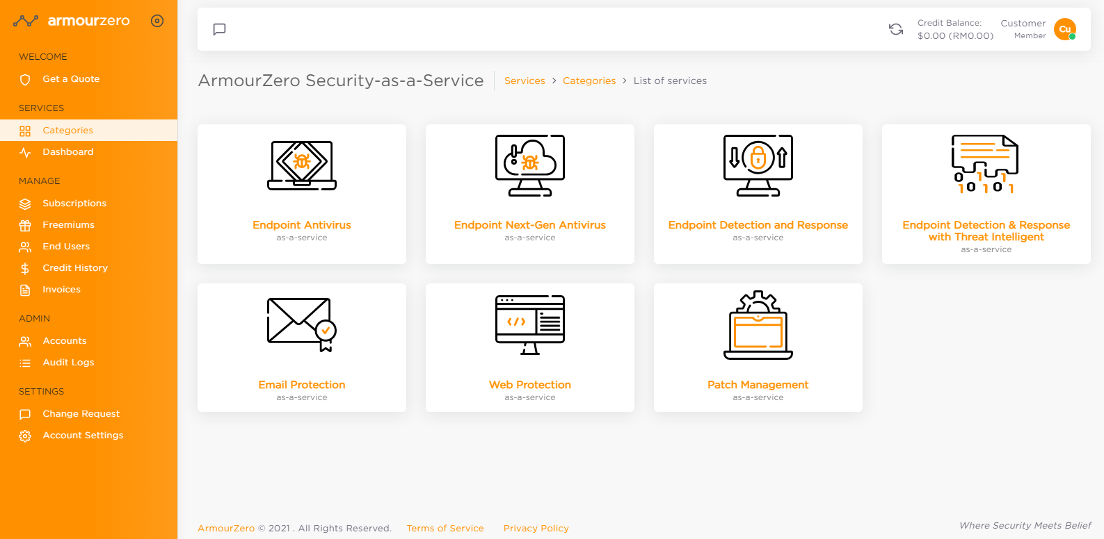This screenshot has height=539, width=1104.
Task: Click the pulse icon beside Dashboard
Action: coord(25,153)
